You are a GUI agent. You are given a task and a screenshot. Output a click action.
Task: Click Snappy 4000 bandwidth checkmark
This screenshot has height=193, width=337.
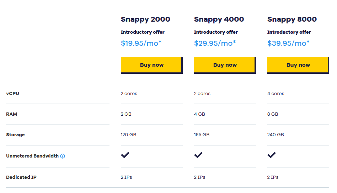(x=198, y=155)
